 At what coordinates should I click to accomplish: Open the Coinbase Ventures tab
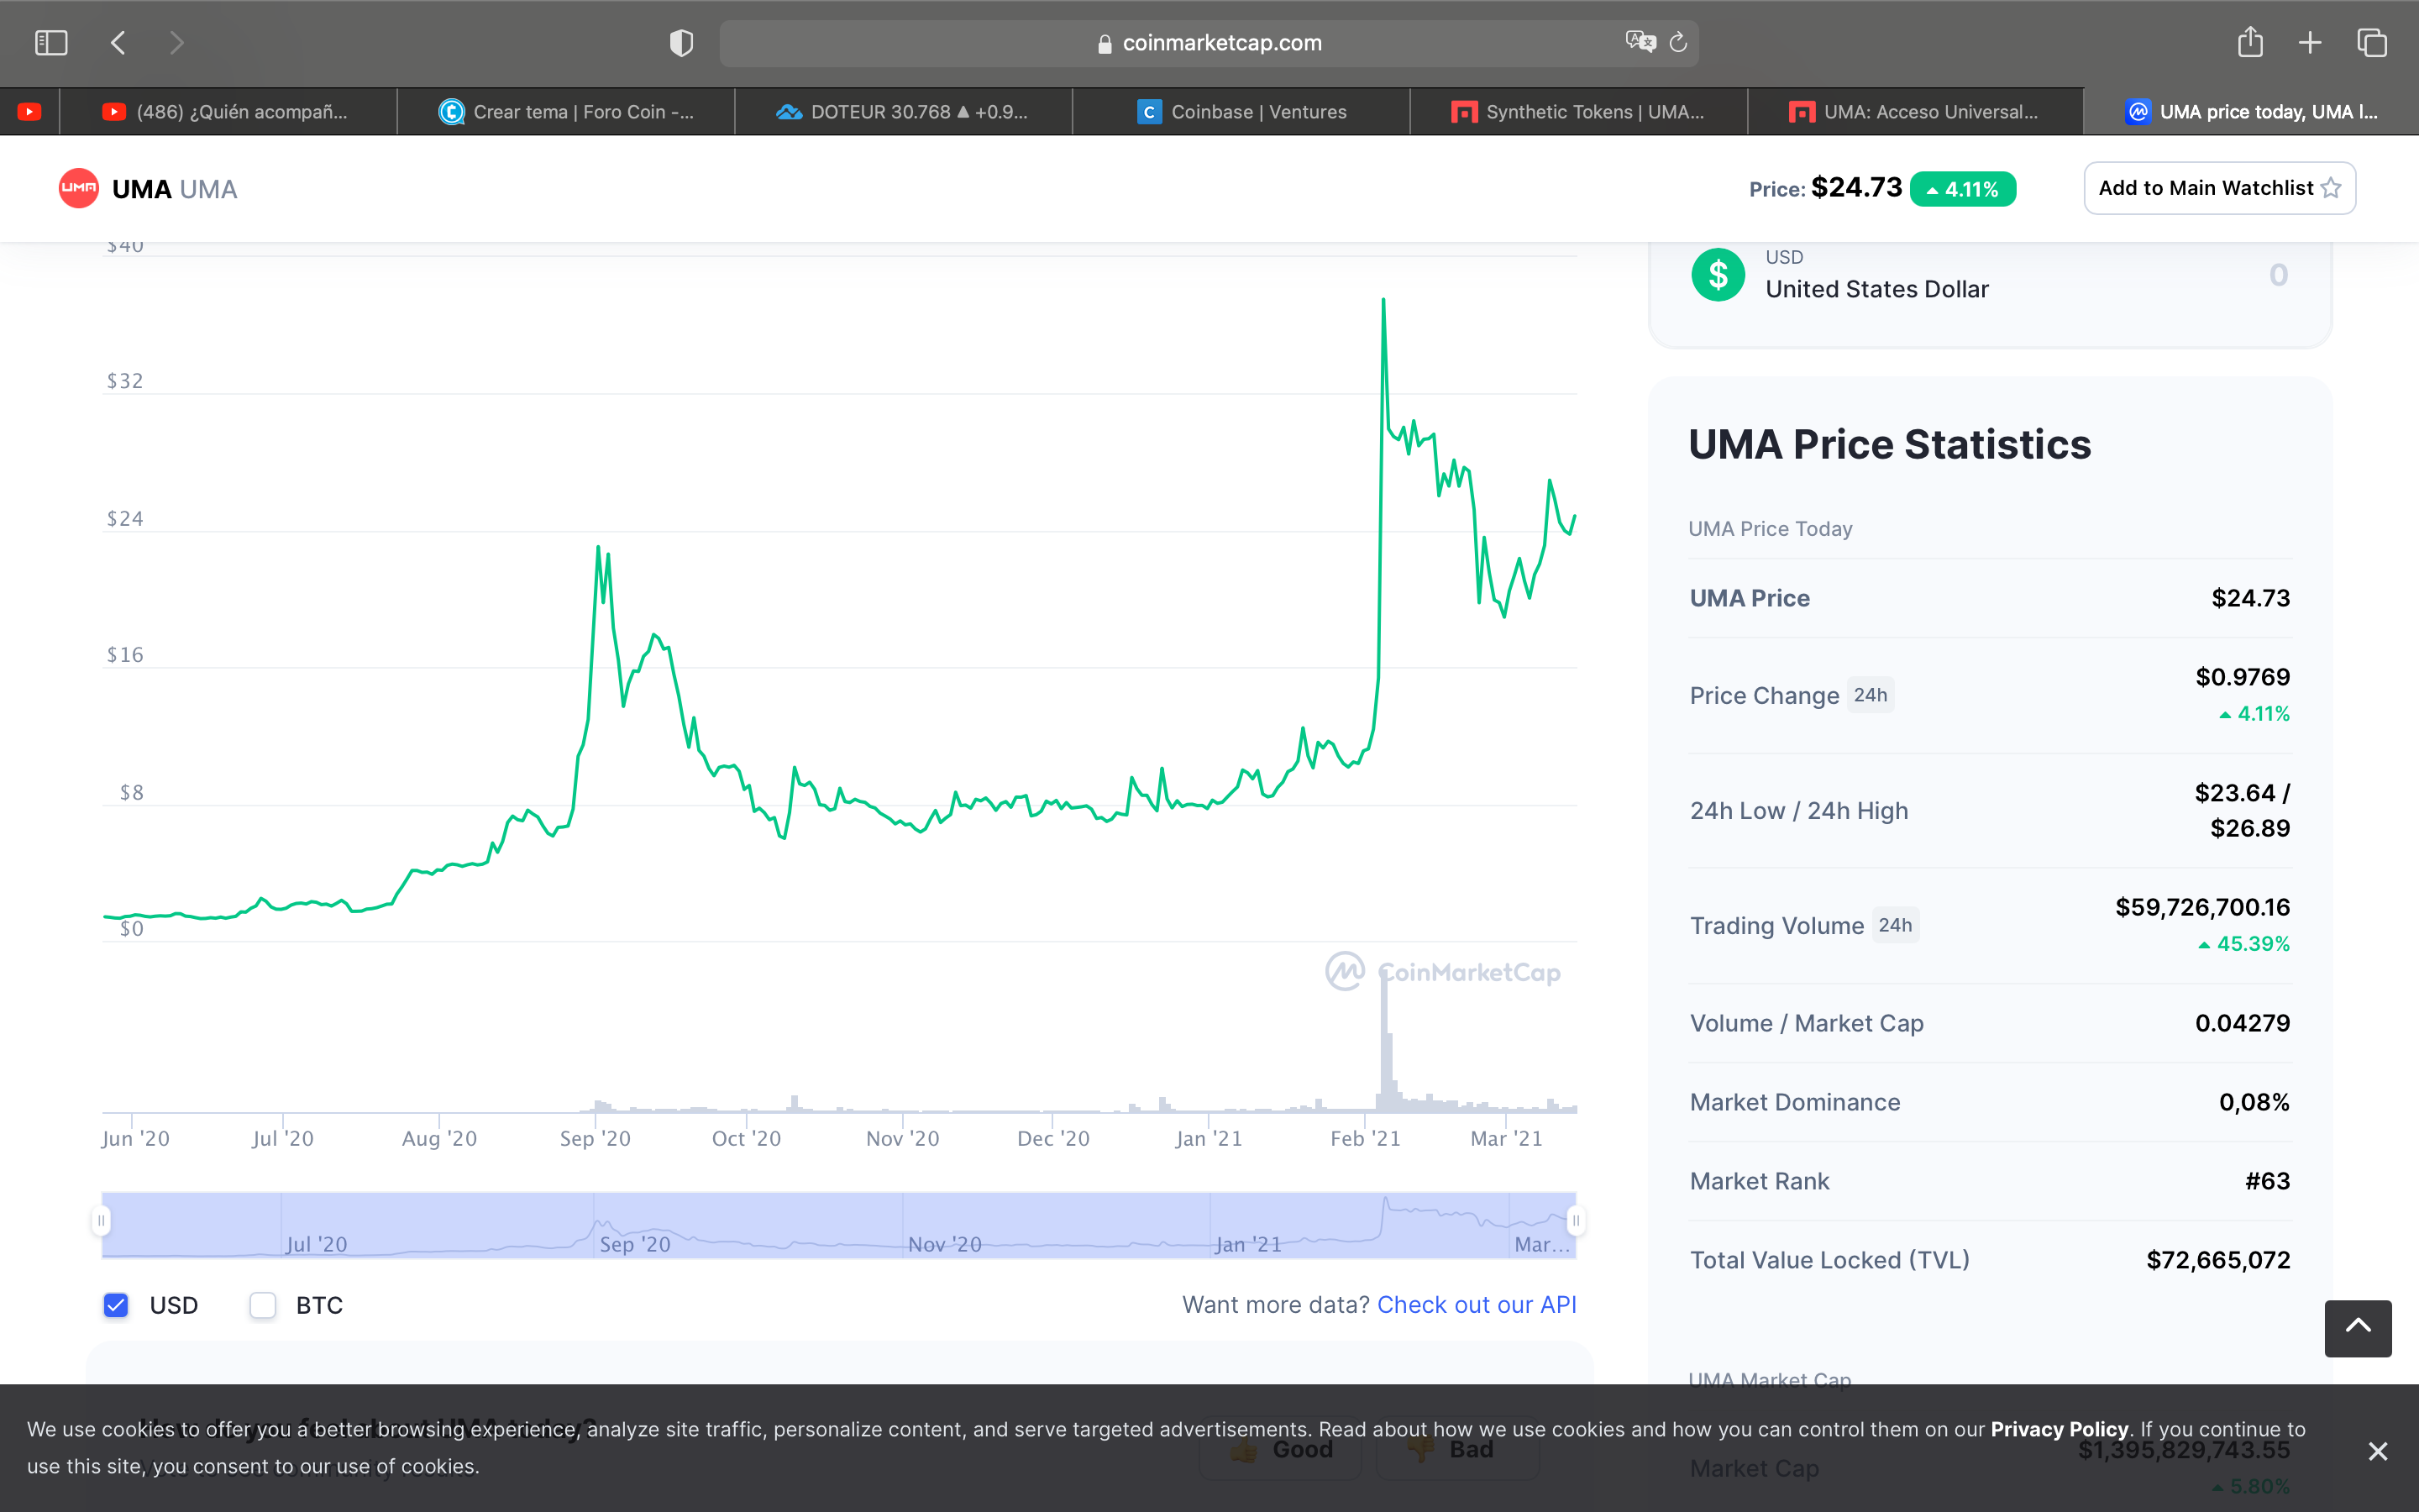(x=1241, y=112)
